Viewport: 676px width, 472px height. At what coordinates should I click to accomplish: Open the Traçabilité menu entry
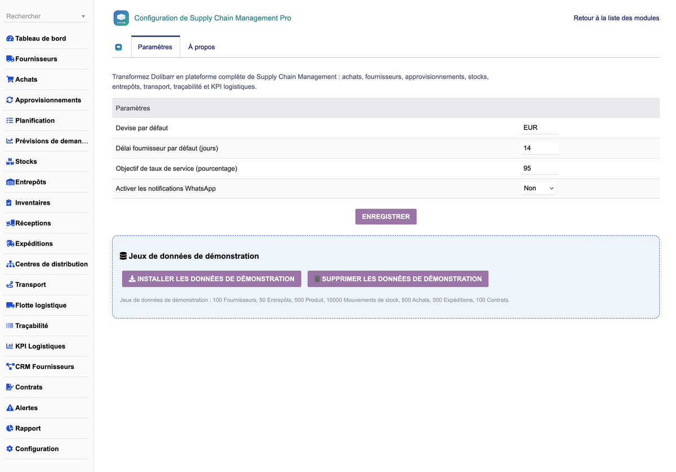(x=32, y=326)
